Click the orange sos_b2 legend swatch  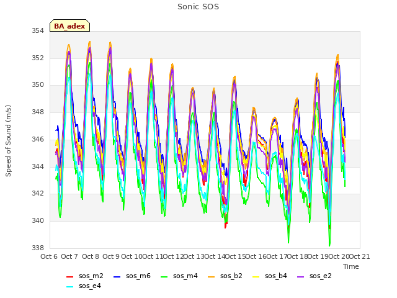pos(211,277)
